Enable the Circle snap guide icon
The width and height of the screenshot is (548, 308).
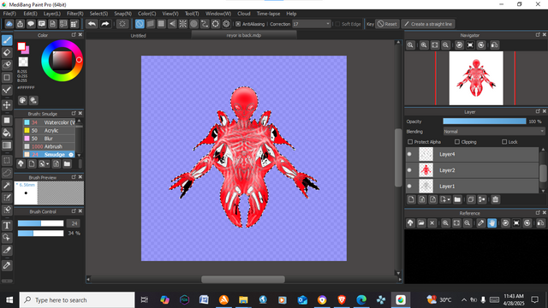pos(194,24)
